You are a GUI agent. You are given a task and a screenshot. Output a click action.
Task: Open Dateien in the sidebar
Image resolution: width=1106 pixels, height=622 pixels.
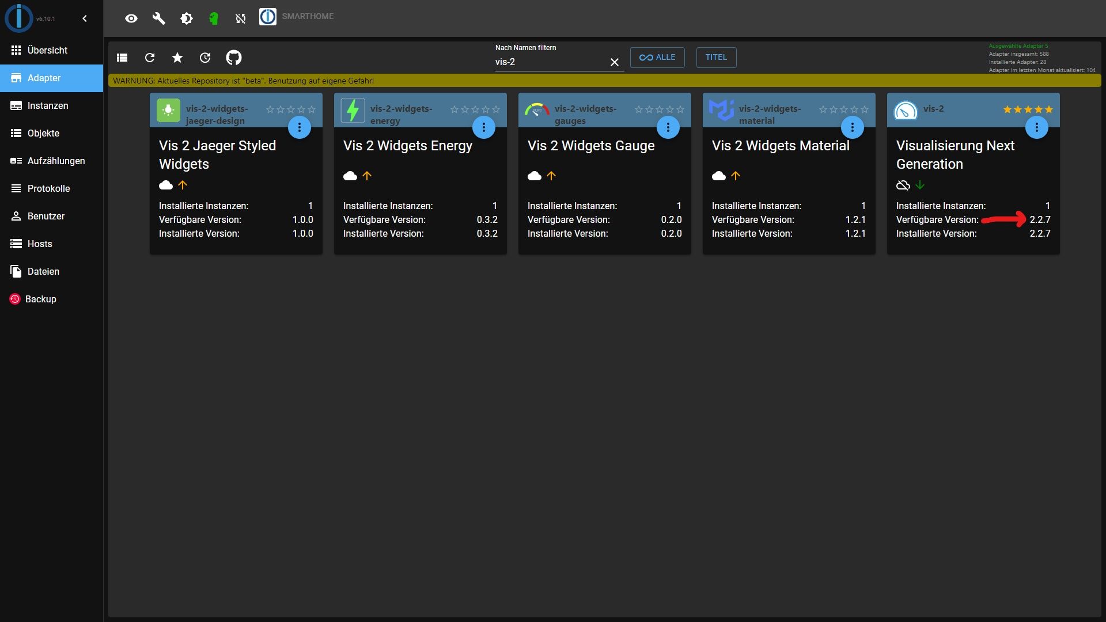pos(52,271)
